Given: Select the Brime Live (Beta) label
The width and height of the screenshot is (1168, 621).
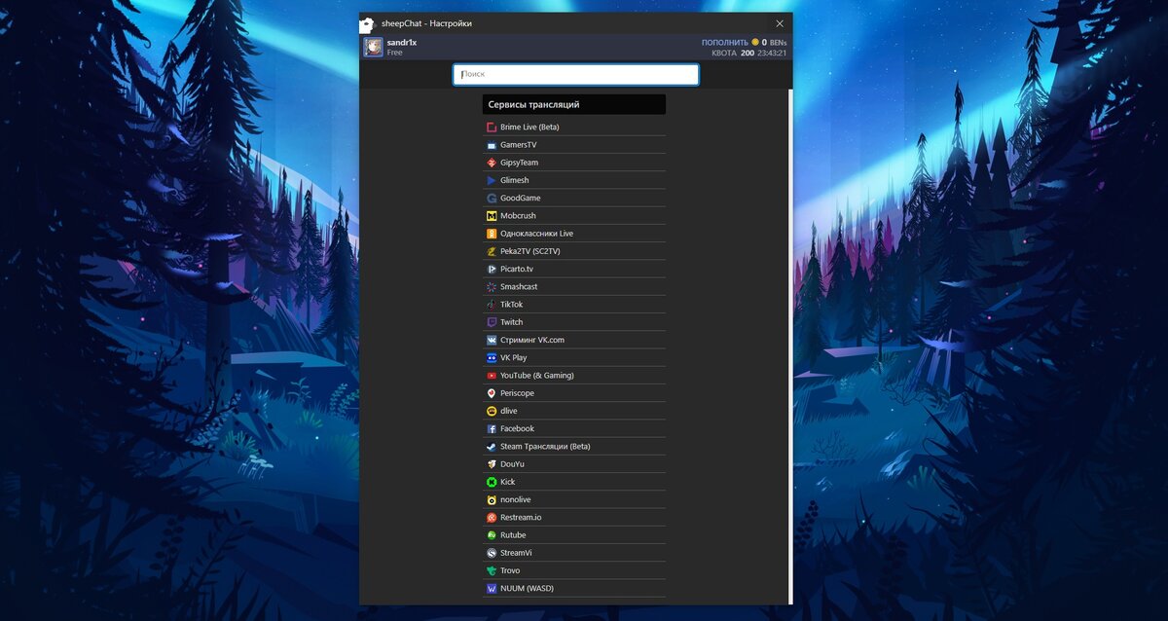Looking at the screenshot, I should [x=529, y=128].
